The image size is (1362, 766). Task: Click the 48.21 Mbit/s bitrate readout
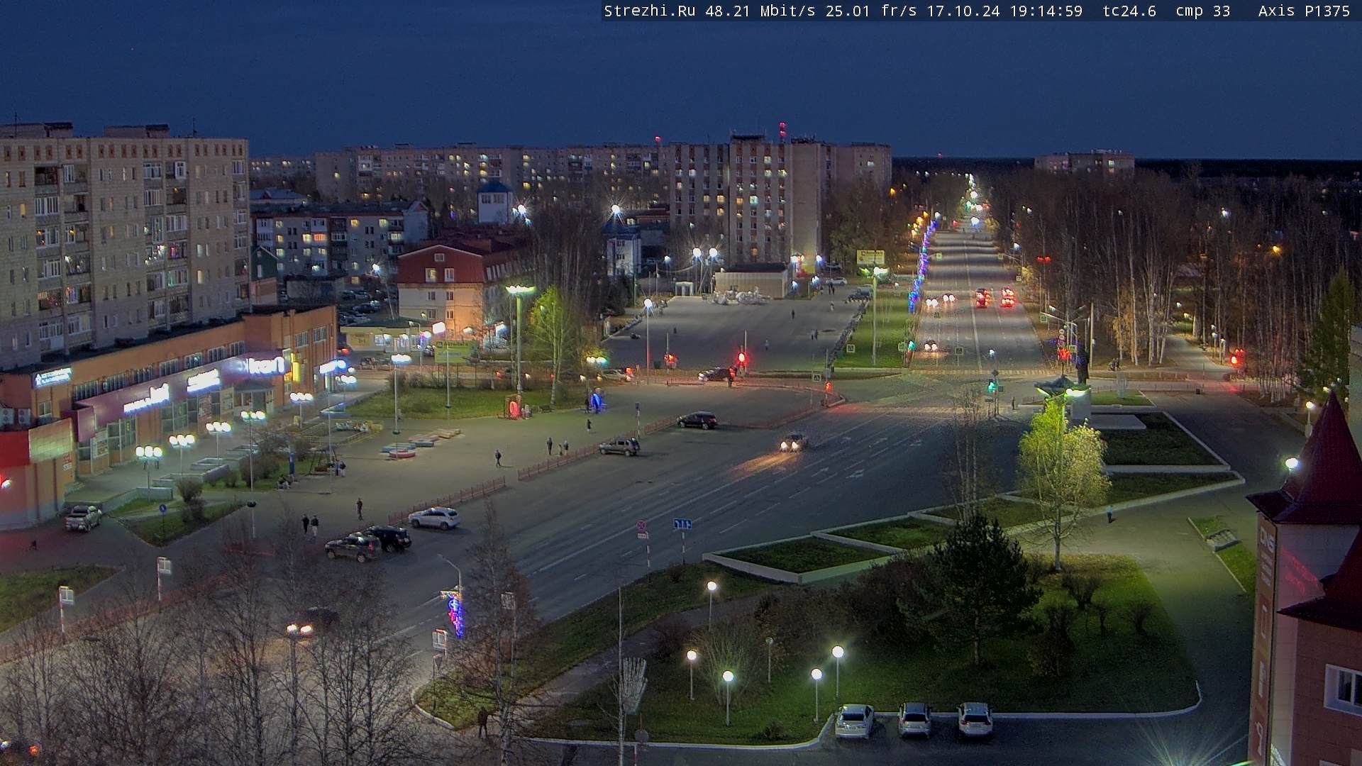pyautogui.click(x=760, y=11)
